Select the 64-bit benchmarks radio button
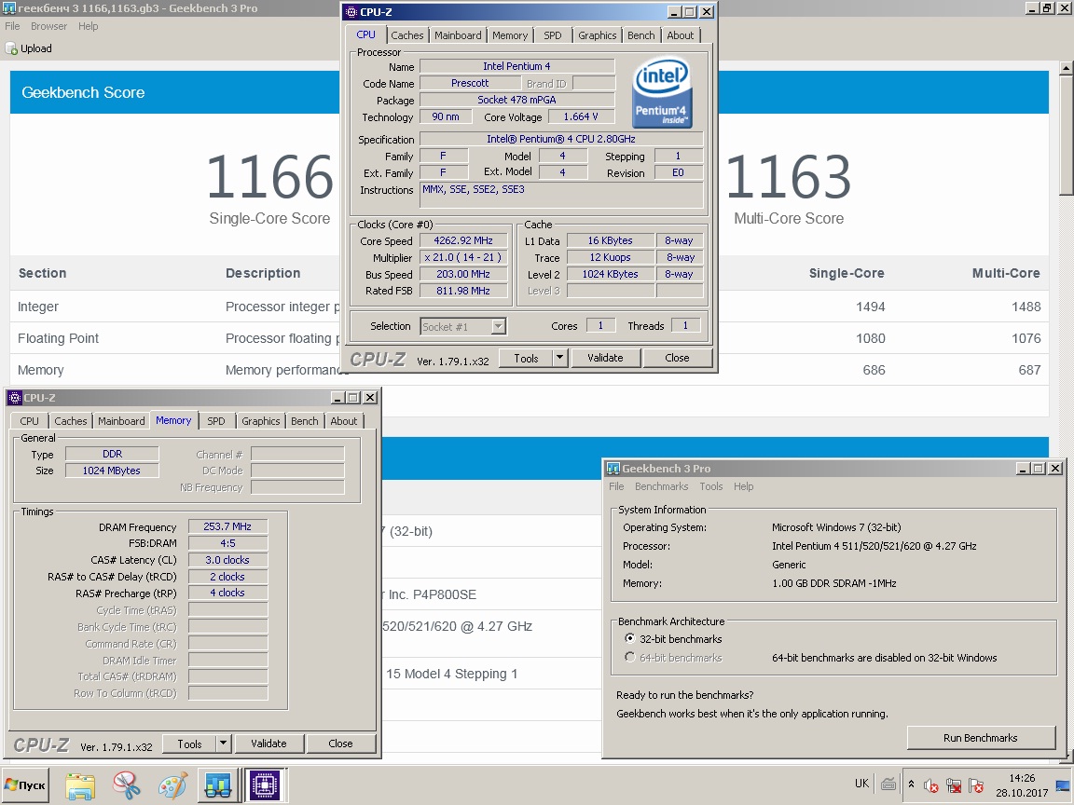The width and height of the screenshot is (1074, 805). [629, 657]
